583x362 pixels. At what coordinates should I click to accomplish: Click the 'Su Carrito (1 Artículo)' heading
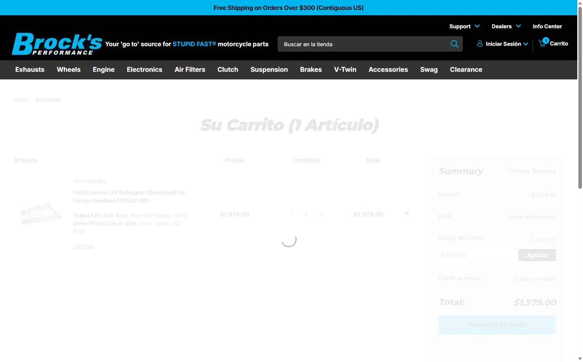[290, 125]
